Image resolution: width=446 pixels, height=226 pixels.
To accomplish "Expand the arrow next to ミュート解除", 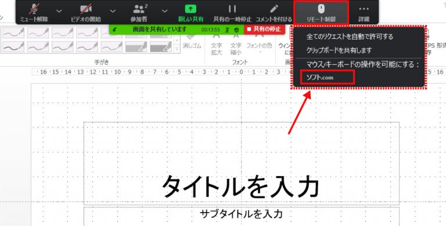I will [59, 11].
